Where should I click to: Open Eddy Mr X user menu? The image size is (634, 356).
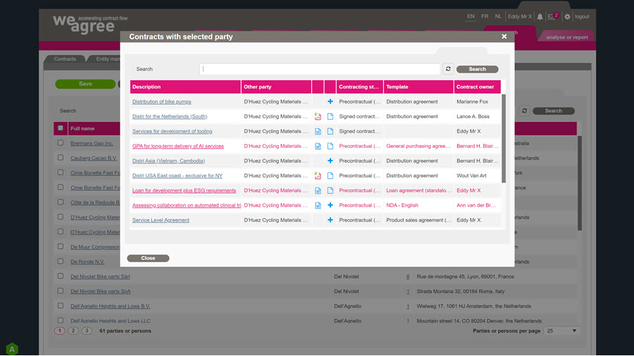[520, 17]
